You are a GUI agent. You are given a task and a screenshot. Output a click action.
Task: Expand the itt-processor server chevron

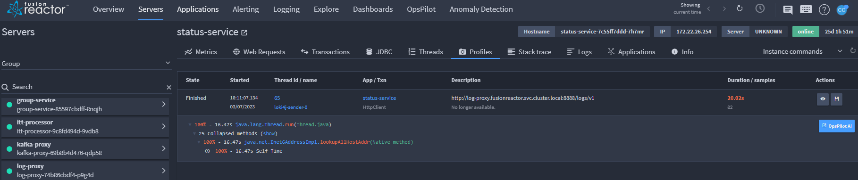pyautogui.click(x=164, y=126)
